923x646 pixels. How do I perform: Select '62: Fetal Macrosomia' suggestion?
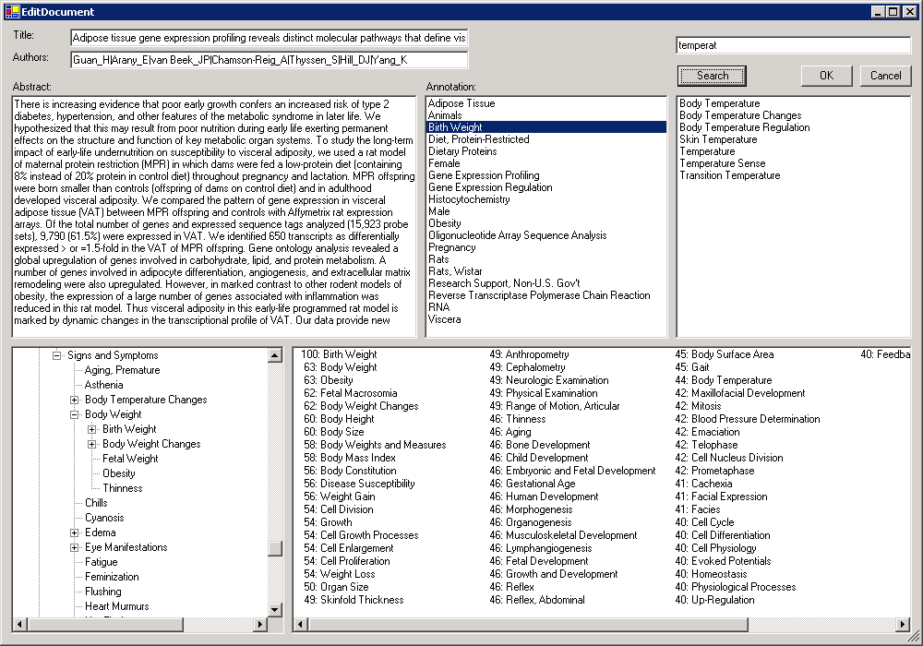click(350, 393)
